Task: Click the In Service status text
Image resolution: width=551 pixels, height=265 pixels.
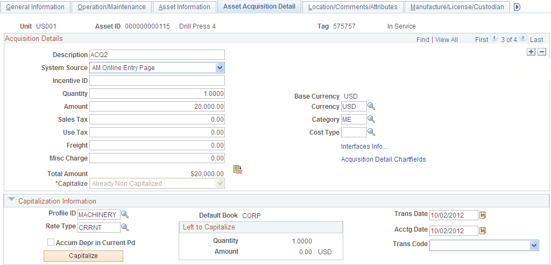Action: pyautogui.click(x=401, y=26)
